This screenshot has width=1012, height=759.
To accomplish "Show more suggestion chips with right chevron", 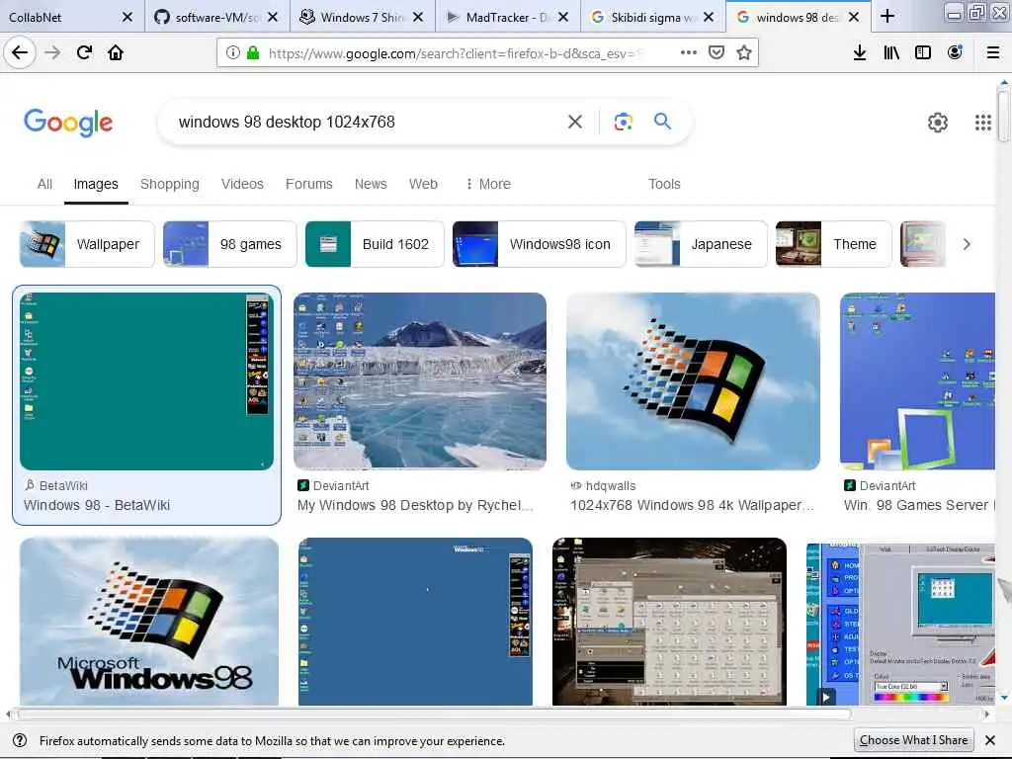I will (x=967, y=244).
